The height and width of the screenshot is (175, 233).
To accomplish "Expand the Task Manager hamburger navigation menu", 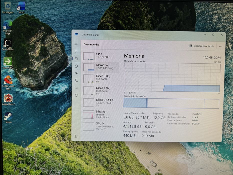I will 76,44.
